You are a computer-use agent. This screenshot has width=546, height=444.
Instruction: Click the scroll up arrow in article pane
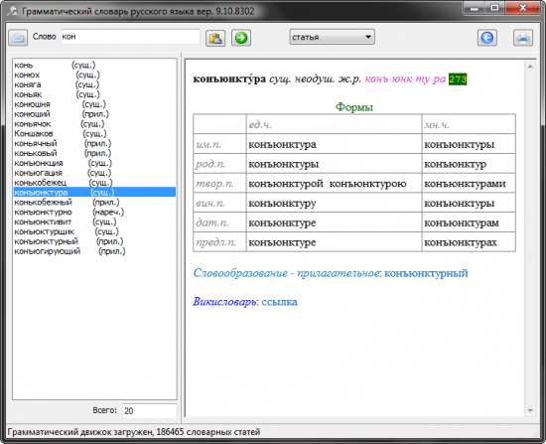pyautogui.click(x=530, y=67)
